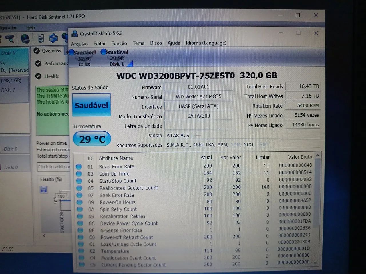Select Disk: 0 panel in Hard Disk Sentinel sidebar
Screen dimensions: 366x274
14,61
